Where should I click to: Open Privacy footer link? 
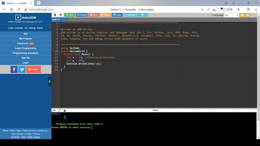coord(37,134)
